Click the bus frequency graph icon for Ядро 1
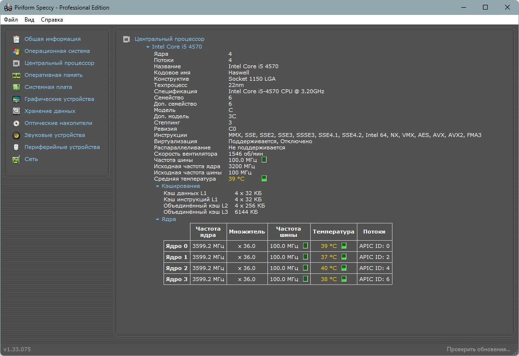This screenshot has height=356, width=519. point(305,257)
